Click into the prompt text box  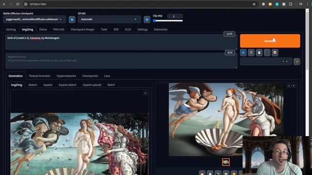[x=121, y=42]
